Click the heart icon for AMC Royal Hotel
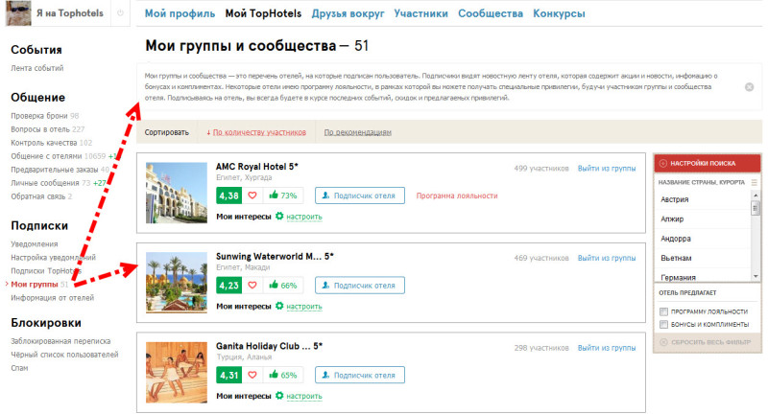Viewport: 768px width, 414px height. [253, 195]
